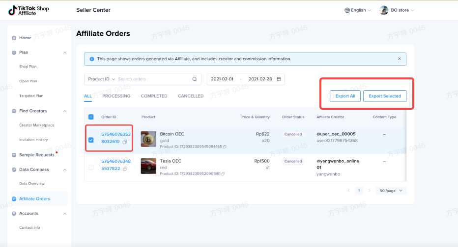Open the English language dropdown
Image resolution: width=458 pixels, height=247 pixels.
click(358, 10)
